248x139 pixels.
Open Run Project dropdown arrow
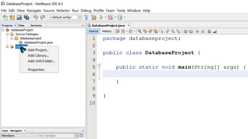coord(106,17)
